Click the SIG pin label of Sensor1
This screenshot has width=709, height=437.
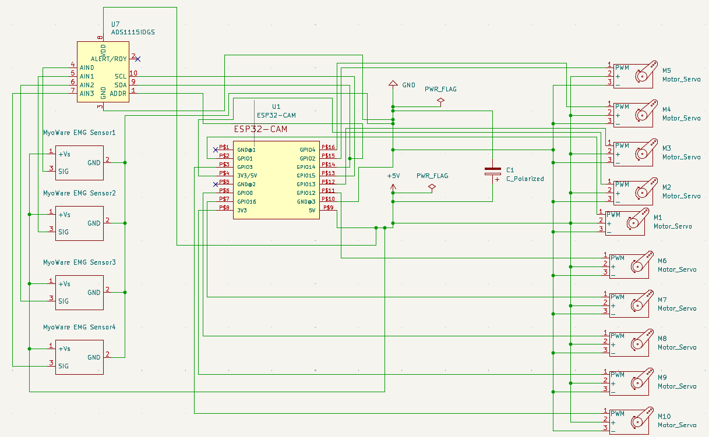click(64, 171)
